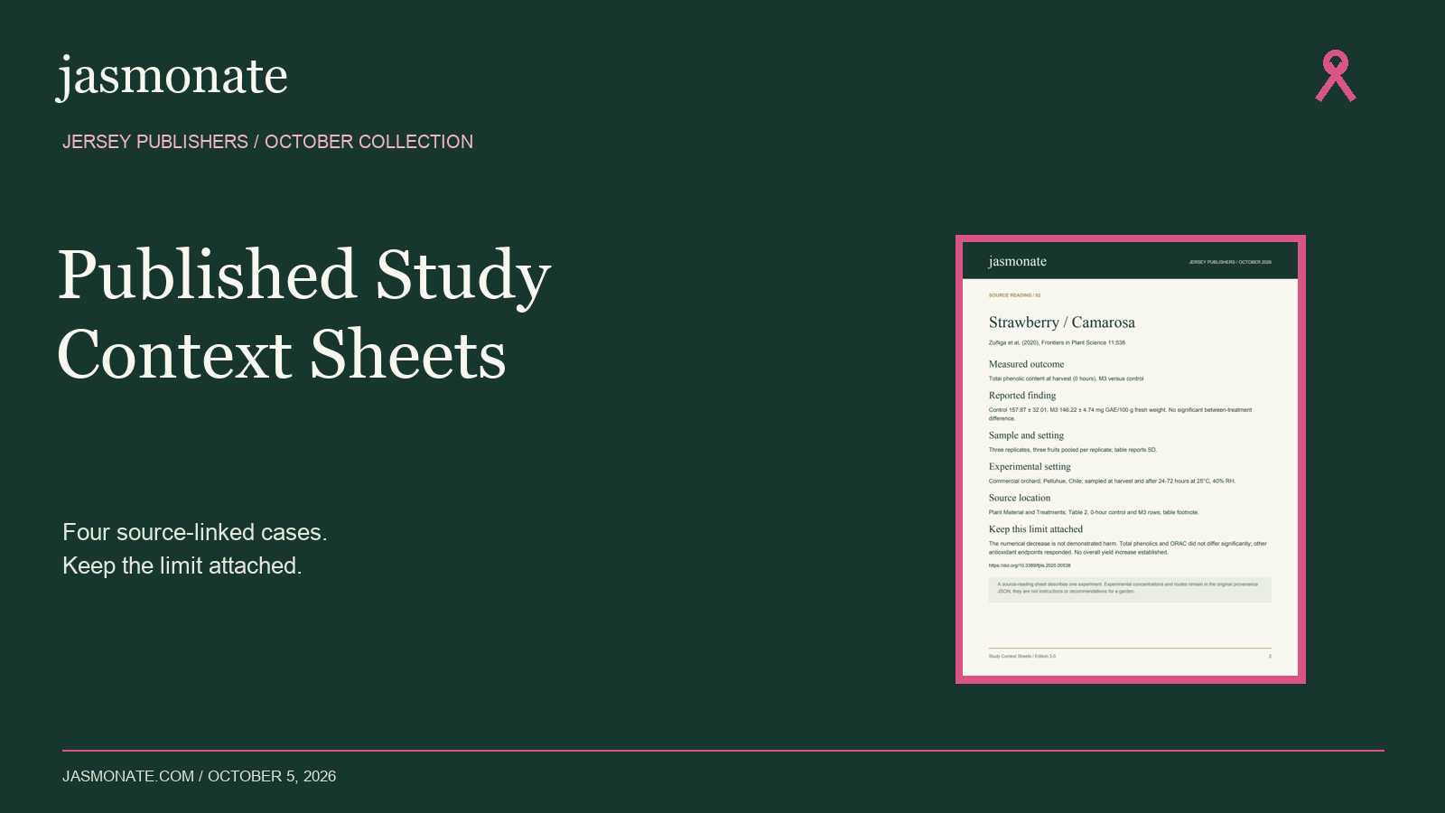
Task: Select the 'JERSEY PUBLISHERS / OCTOBER COLLECTION' line
Action: [x=267, y=142]
